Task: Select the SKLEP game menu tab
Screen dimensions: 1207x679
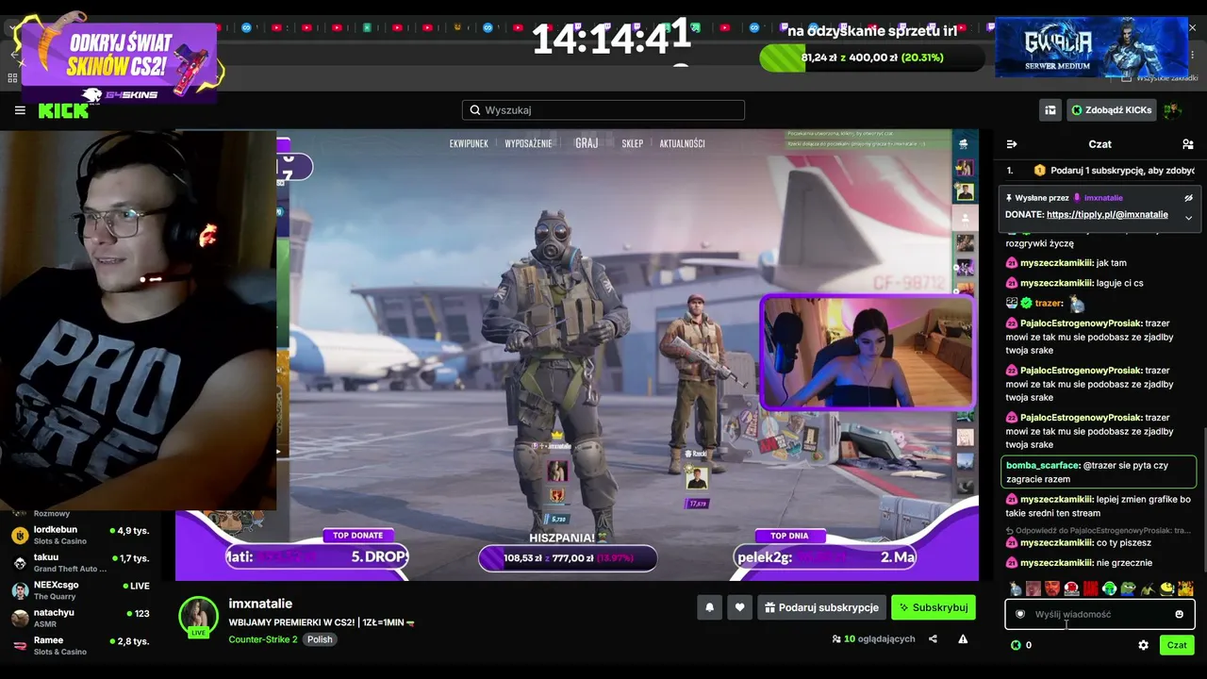Action: (632, 143)
